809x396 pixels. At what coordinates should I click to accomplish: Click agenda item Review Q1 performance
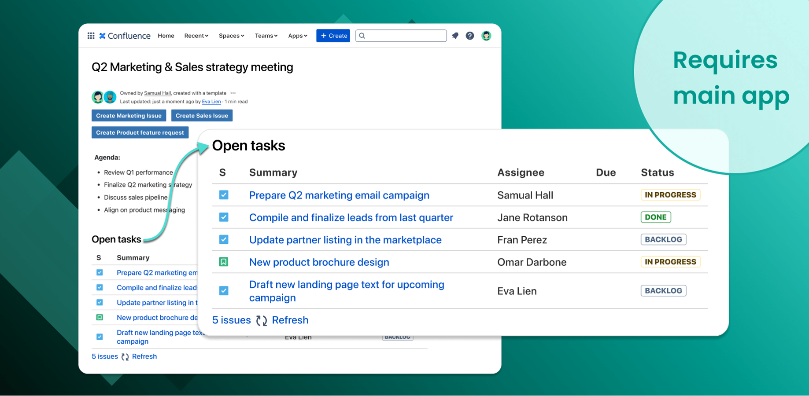138,172
